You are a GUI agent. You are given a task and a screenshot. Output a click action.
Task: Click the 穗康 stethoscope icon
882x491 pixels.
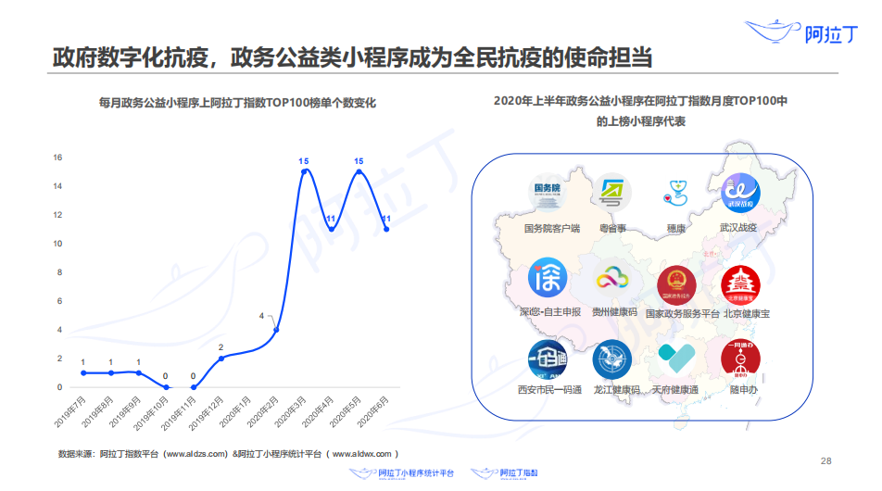676,193
